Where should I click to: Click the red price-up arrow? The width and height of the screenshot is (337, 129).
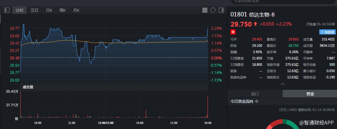pyautogui.click(x=255, y=24)
